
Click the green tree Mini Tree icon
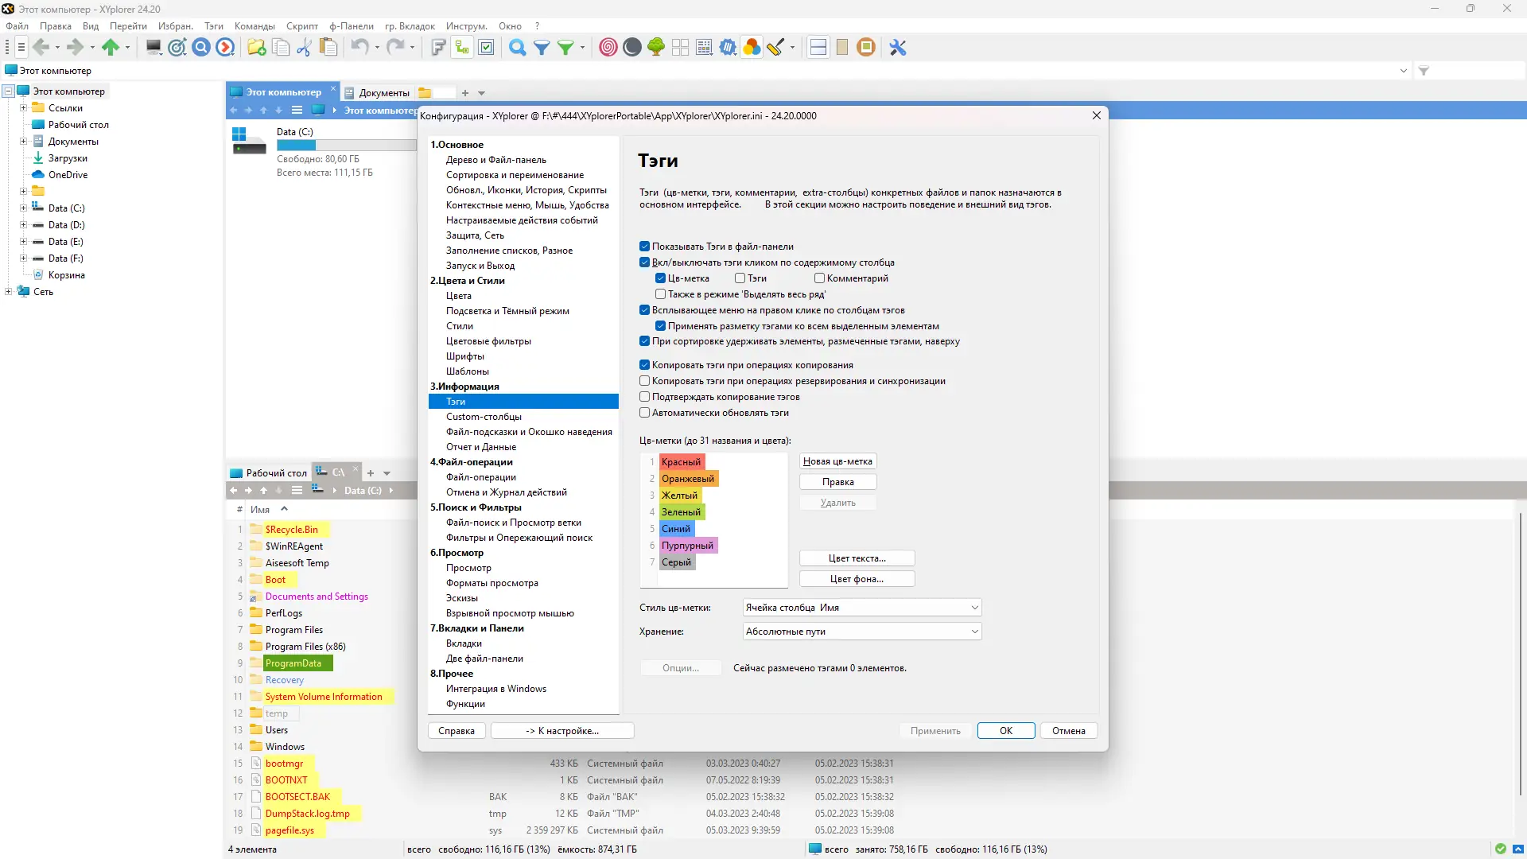click(656, 48)
